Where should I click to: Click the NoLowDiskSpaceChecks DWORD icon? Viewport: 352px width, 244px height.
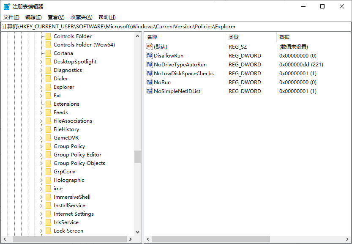coord(150,73)
